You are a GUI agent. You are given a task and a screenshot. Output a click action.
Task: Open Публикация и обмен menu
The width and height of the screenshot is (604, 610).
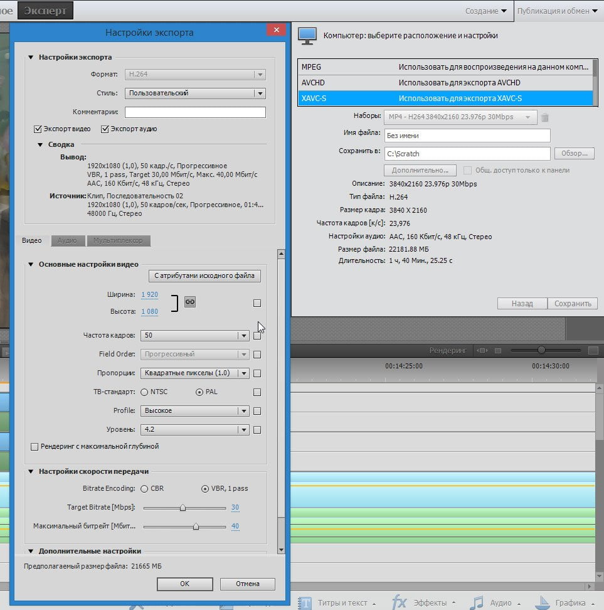click(x=558, y=11)
